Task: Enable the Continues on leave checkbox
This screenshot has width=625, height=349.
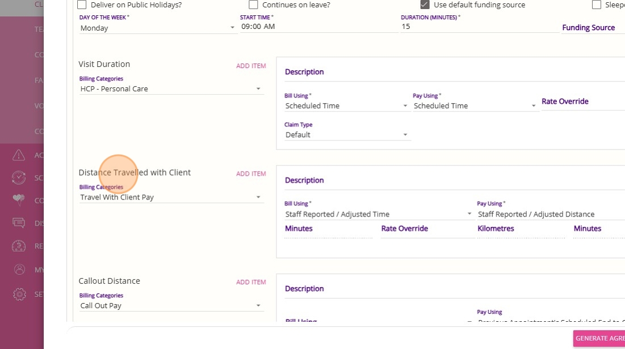Action: click(254, 5)
